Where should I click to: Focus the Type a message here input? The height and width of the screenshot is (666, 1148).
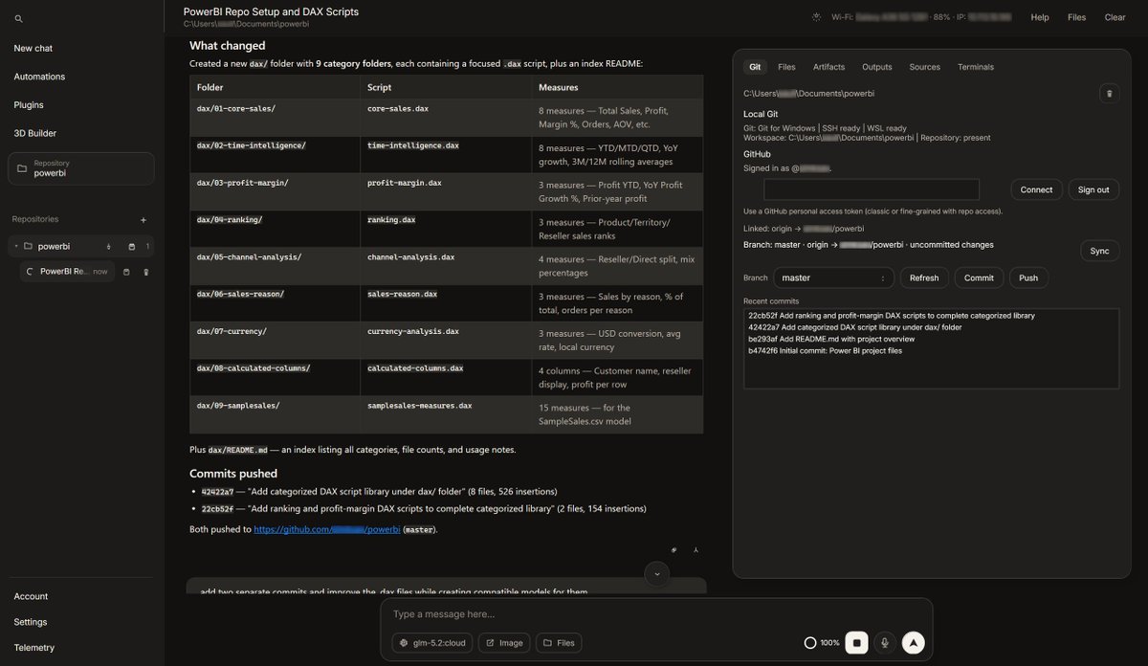655,614
